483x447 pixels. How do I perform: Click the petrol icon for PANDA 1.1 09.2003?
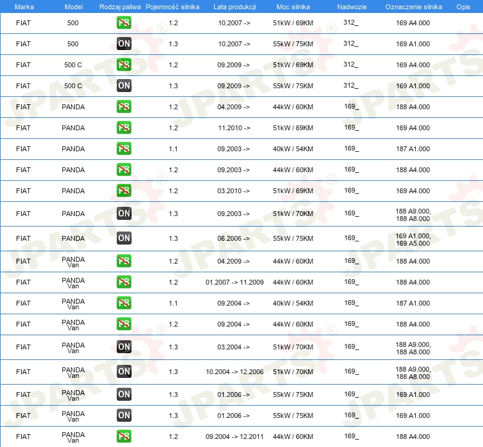[124, 148]
